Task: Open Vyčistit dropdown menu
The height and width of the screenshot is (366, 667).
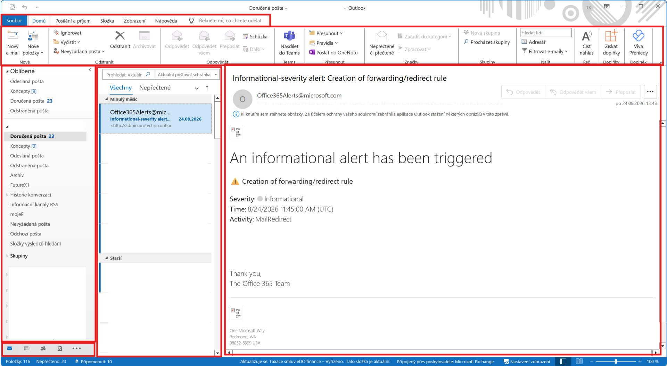Action: tap(67, 42)
